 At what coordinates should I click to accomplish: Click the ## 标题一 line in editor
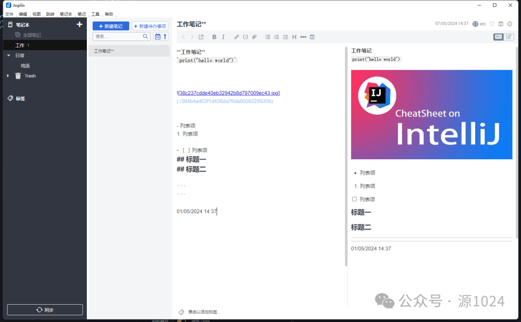coord(192,159)
